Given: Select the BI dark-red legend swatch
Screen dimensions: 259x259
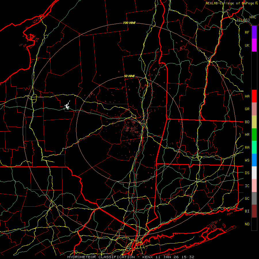Looking at the screenshot, I should pos(254,211).
